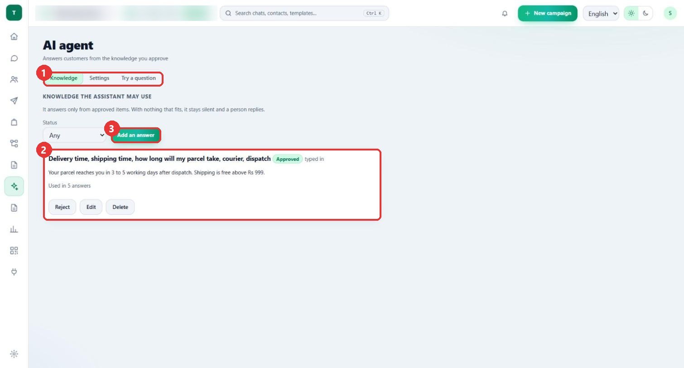Click the Ctrl K shortcut hint
684x368 pixels.
click(x=374, y=13)
